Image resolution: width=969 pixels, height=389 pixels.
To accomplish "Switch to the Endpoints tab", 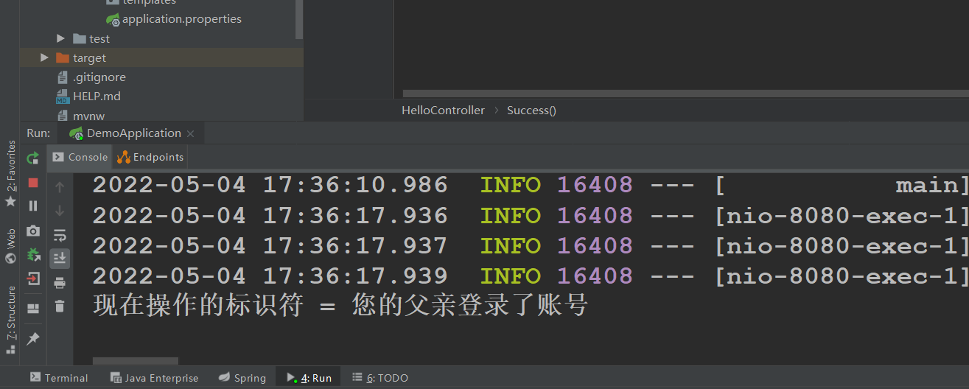I will click(x=150, y=157).
